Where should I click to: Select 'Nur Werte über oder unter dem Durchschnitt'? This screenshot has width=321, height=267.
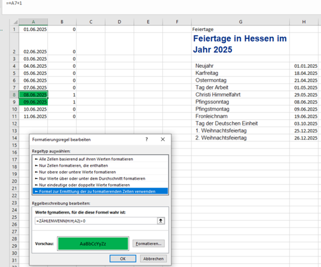point(100,179)
